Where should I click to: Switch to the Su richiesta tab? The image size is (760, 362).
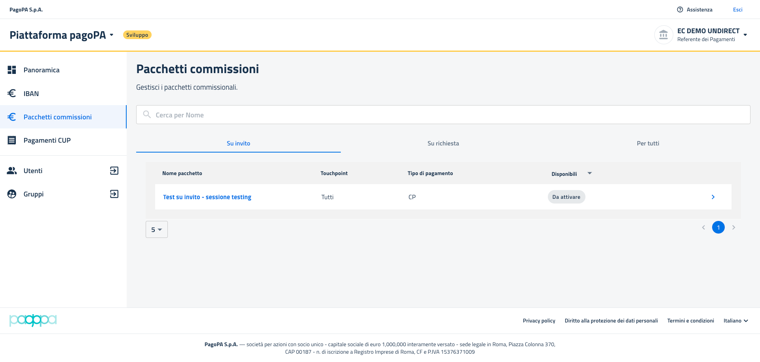tap(443, 143)
